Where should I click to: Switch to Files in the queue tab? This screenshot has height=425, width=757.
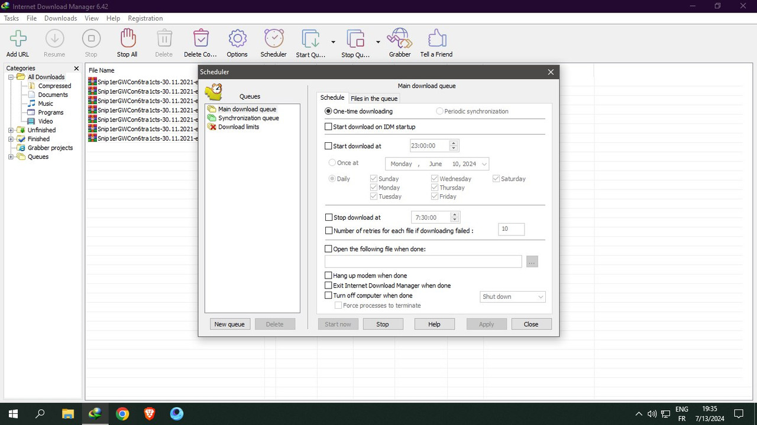[374, 99]
